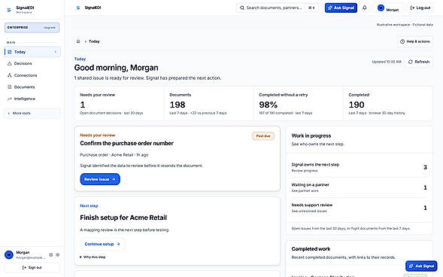Click the second settings icon beside Morgan's email
Screen dimensions: 443x277
[58, 254]
